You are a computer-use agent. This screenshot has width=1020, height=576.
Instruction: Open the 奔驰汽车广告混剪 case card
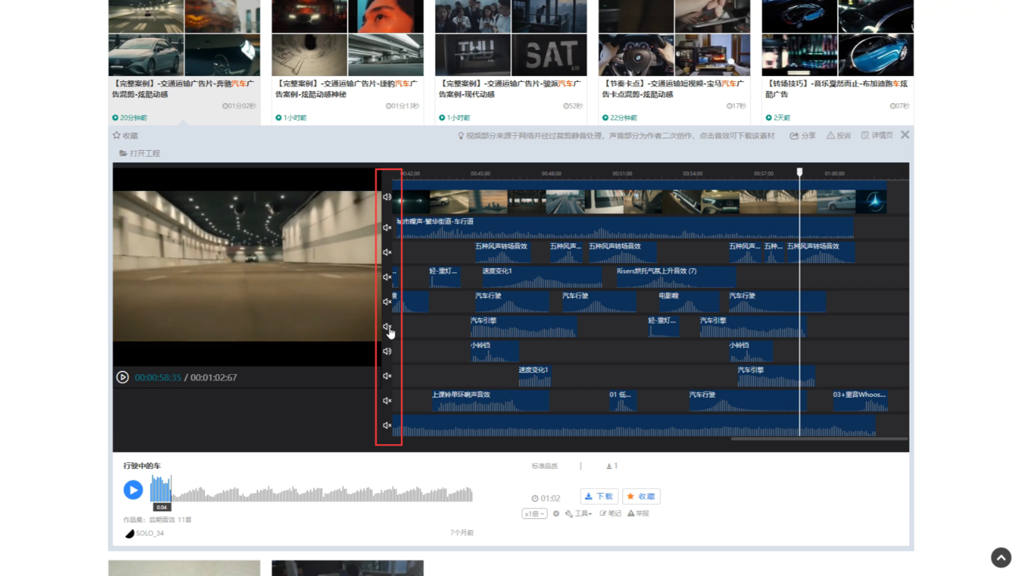pos(184,63)
